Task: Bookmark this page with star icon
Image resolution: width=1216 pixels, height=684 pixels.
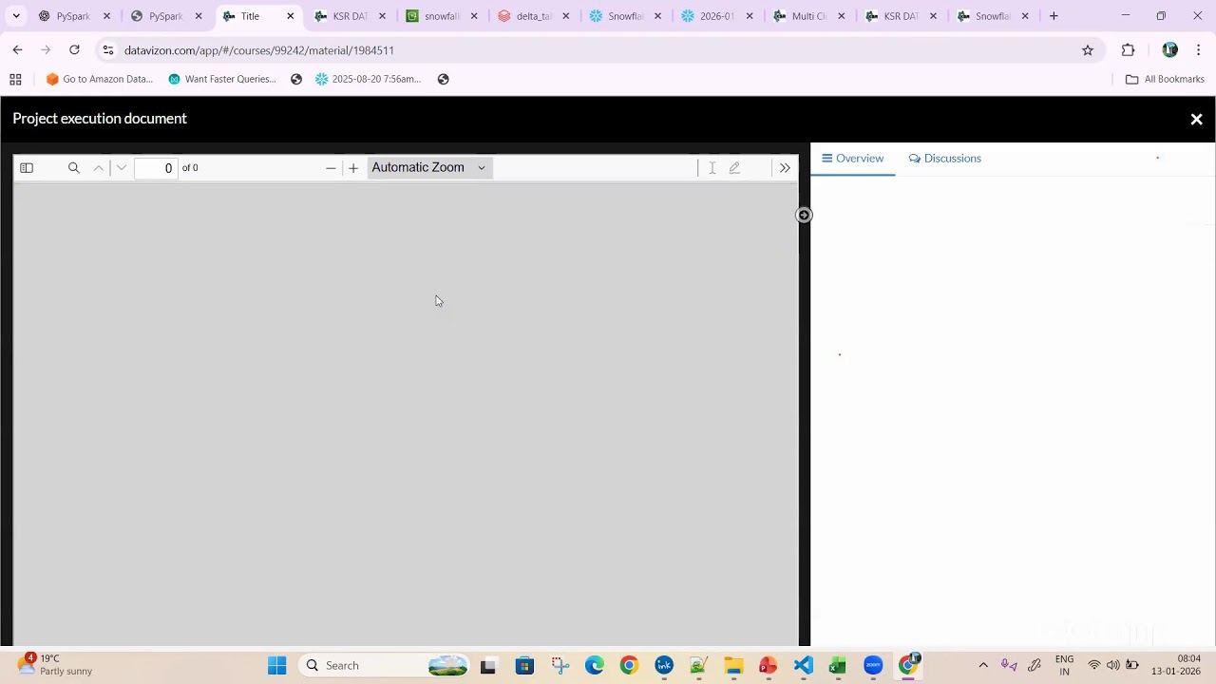Action: (x=1088, y=50)
